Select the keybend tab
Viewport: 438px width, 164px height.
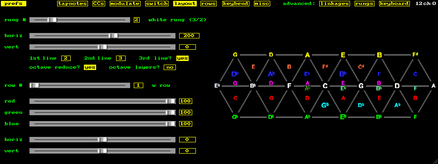tap(236, 4)
